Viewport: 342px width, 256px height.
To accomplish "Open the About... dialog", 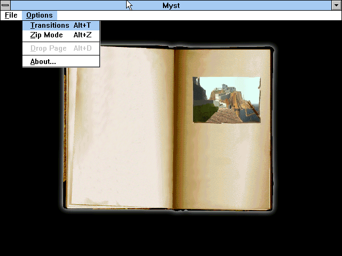I will coord(43,62).
